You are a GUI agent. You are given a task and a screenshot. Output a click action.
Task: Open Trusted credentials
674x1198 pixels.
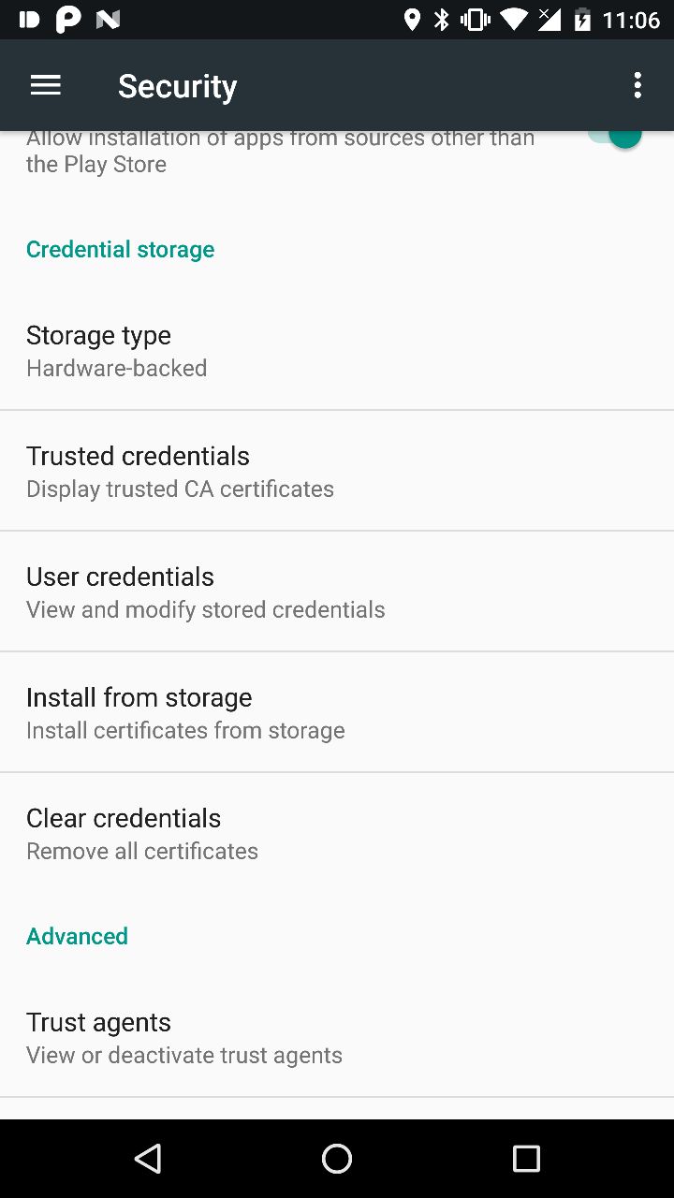(x=337, y=471)
